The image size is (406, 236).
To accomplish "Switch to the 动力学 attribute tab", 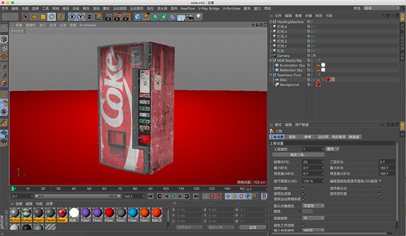I will pos(323,137).
